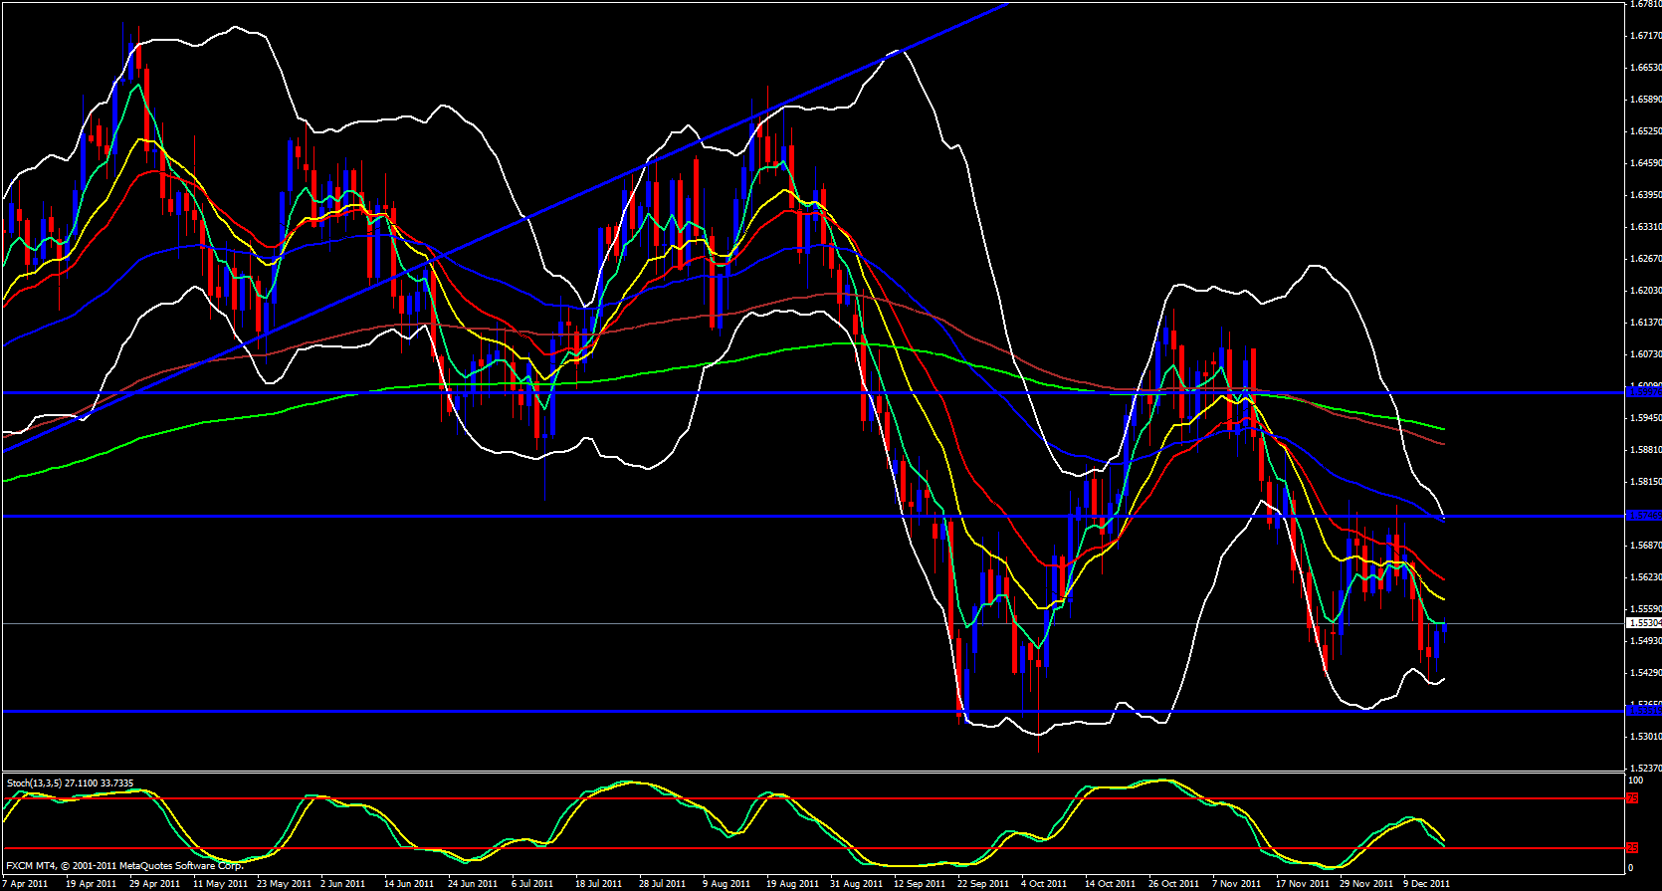Click the 1.6717 price scale label

pos(1646,36)
